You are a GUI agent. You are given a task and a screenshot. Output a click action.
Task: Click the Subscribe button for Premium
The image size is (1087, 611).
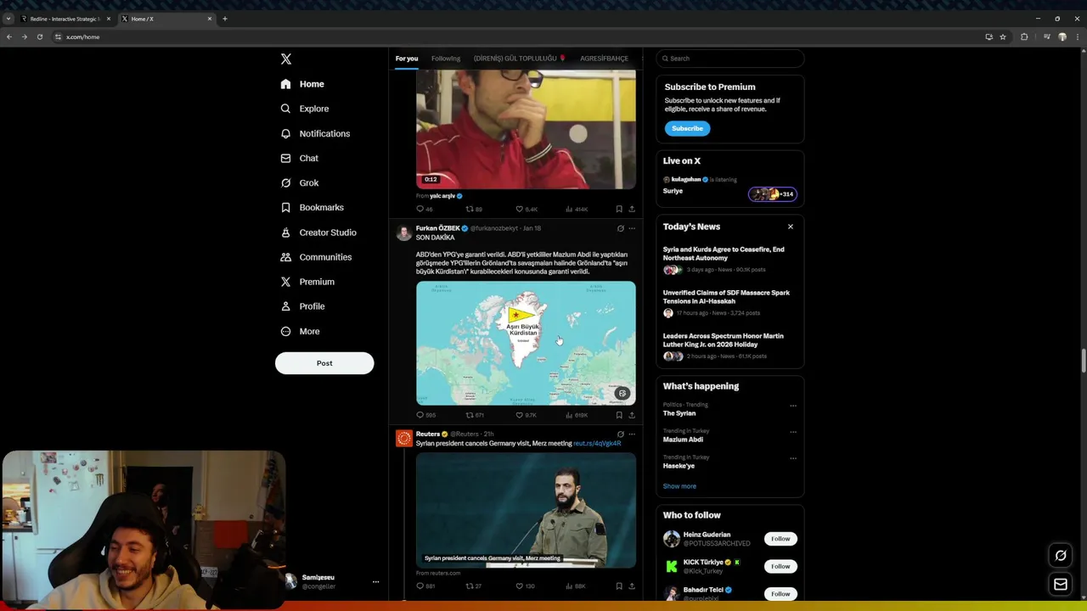click(687, 128)
